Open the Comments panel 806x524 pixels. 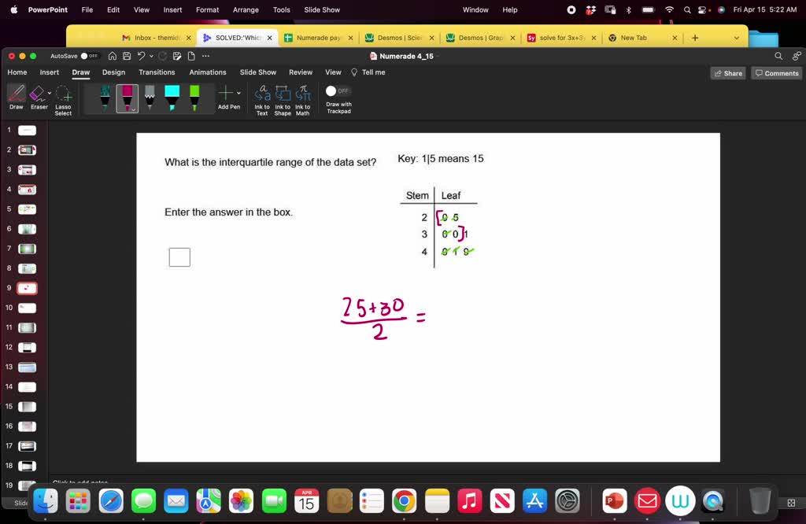pos(776,72)
